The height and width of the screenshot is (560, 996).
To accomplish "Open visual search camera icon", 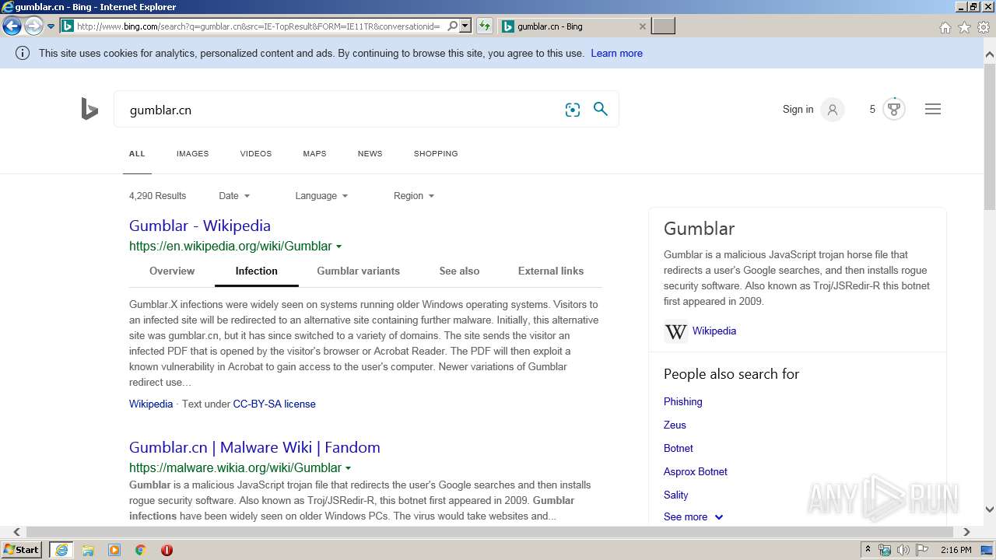I will click(x=573, y=110).
